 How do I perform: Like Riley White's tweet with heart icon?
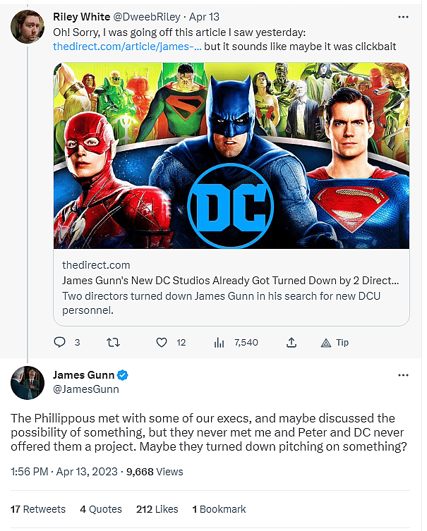click(162, 343)
